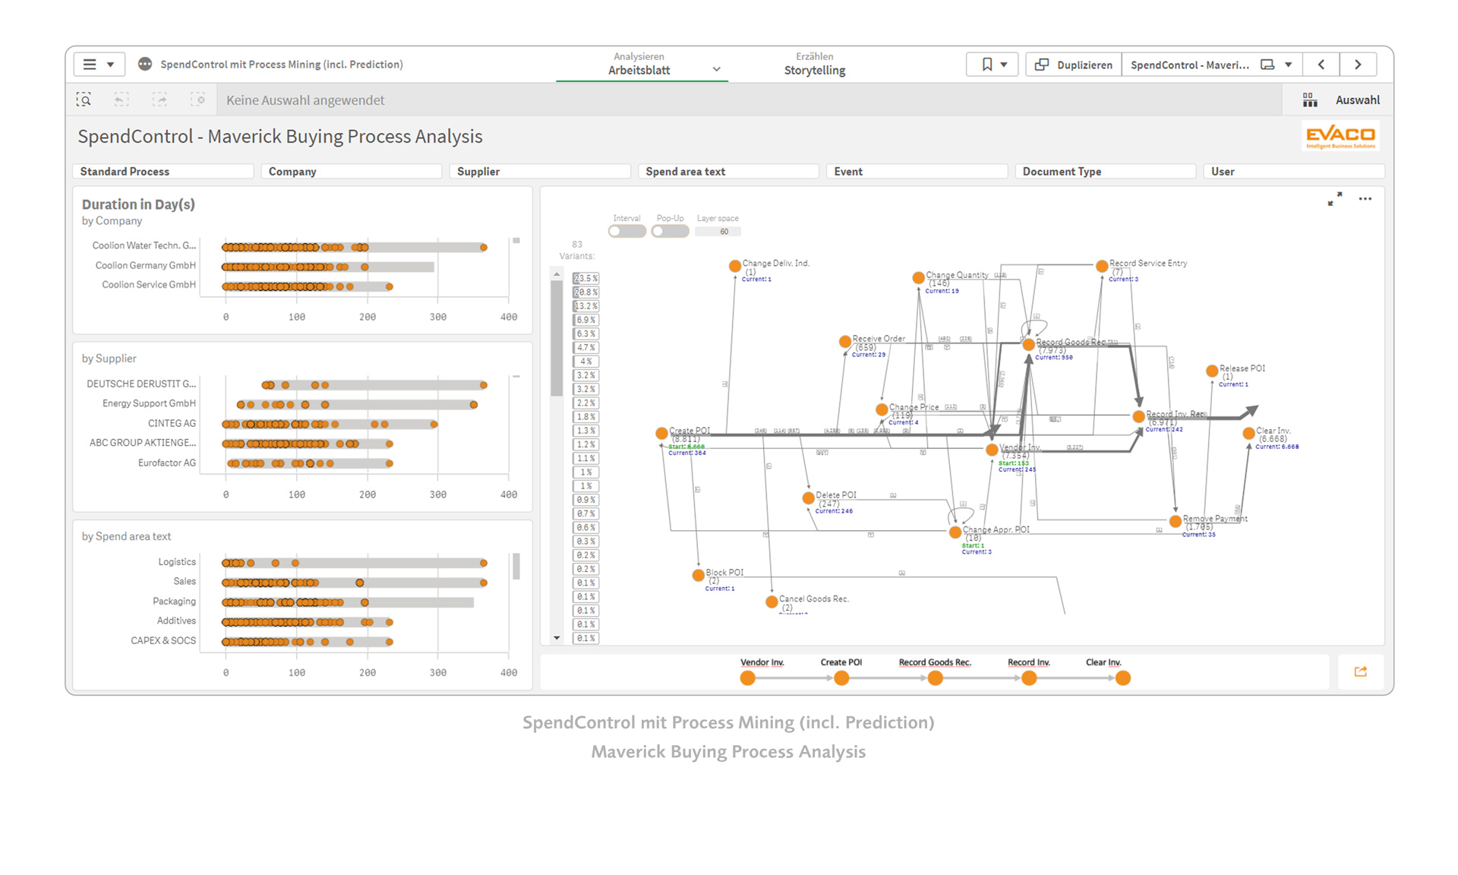Go to previous sheet arrow

click(x=1321, y=65)
